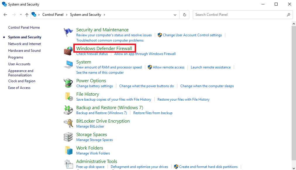Click the Control Panel icon in address bar
The width and height of the screenshot is (296, 170).
[34, 14]
